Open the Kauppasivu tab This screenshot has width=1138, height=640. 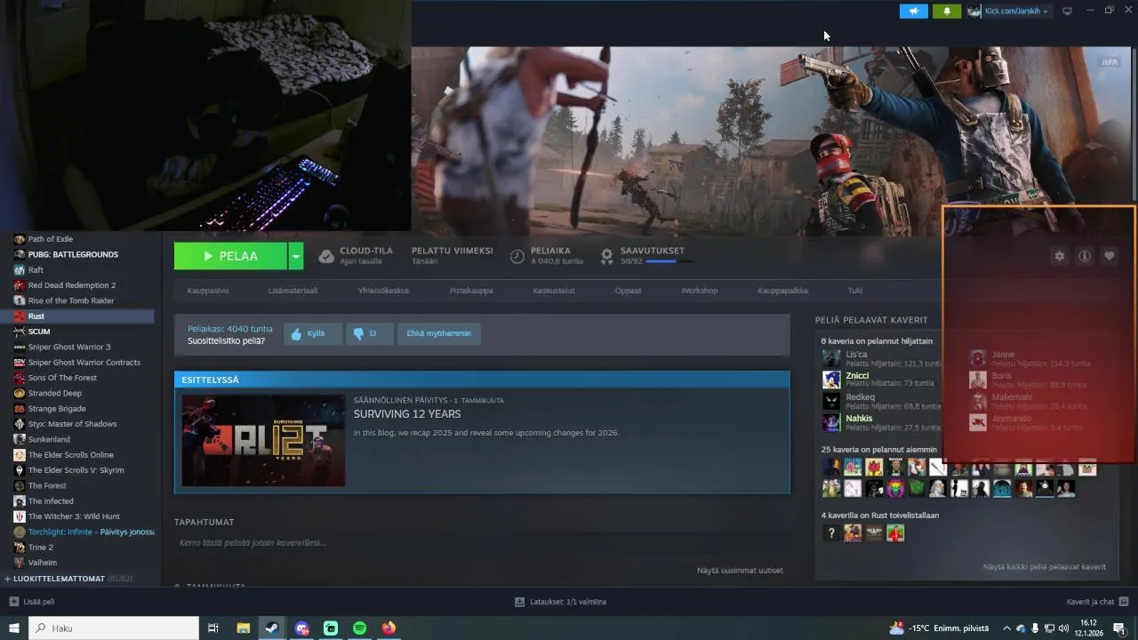tap(207, 291)
